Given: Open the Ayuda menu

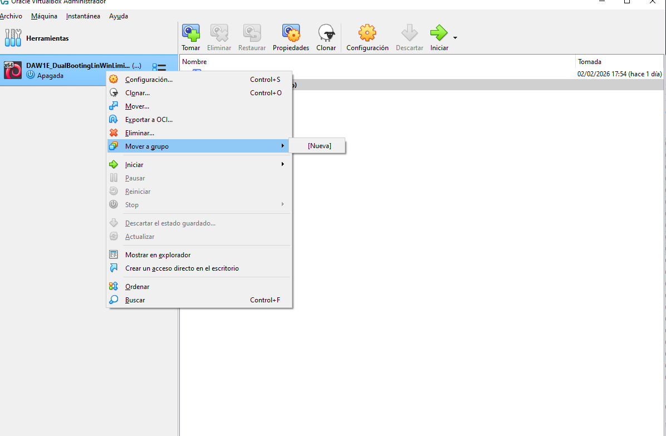Looking at the screenshot, I should pyautogui.click(x=119, y=16).
